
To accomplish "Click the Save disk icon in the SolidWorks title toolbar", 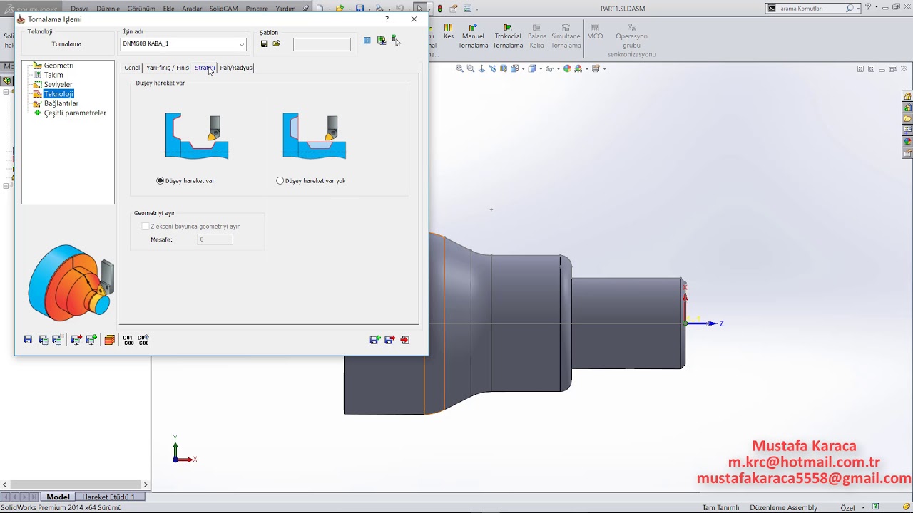I will [360, 9].
